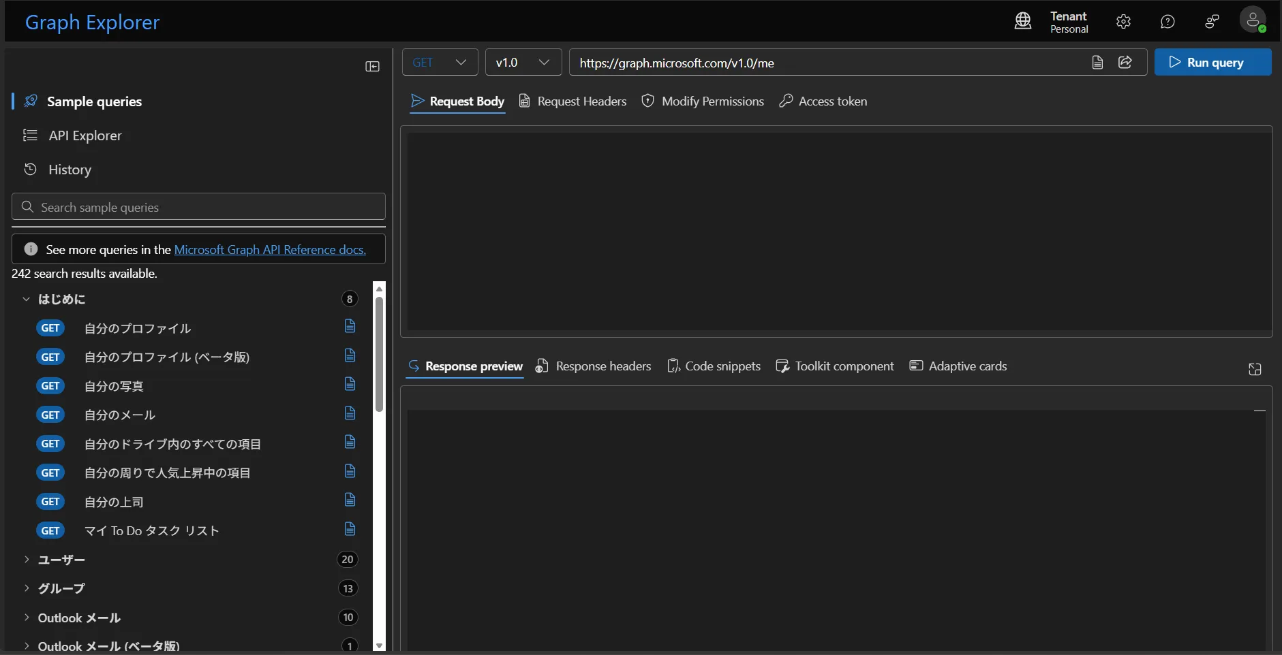This screenshot has width=1282, height=655.
Task: Open the API Explorer section
Action: click(x=85, y=135)
